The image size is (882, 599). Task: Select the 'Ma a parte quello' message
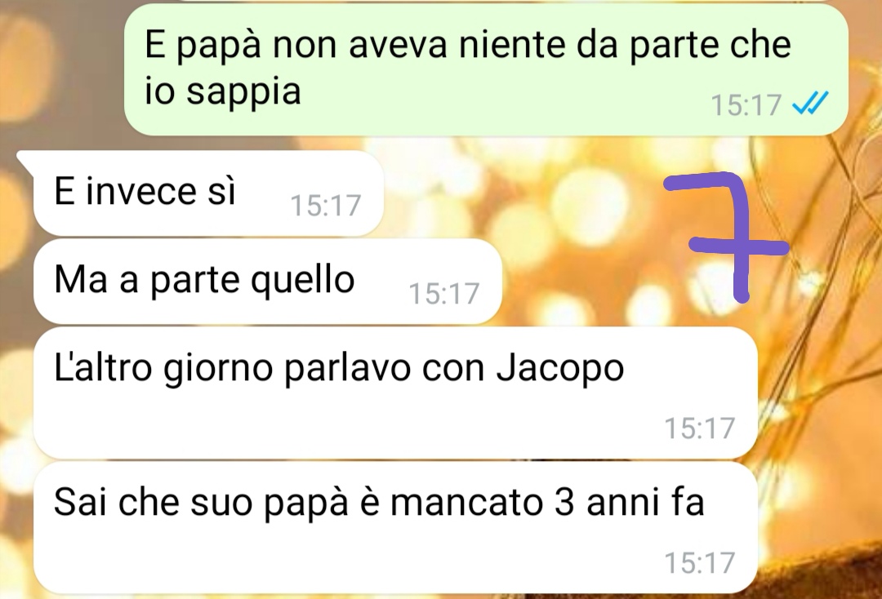(268, 282)
